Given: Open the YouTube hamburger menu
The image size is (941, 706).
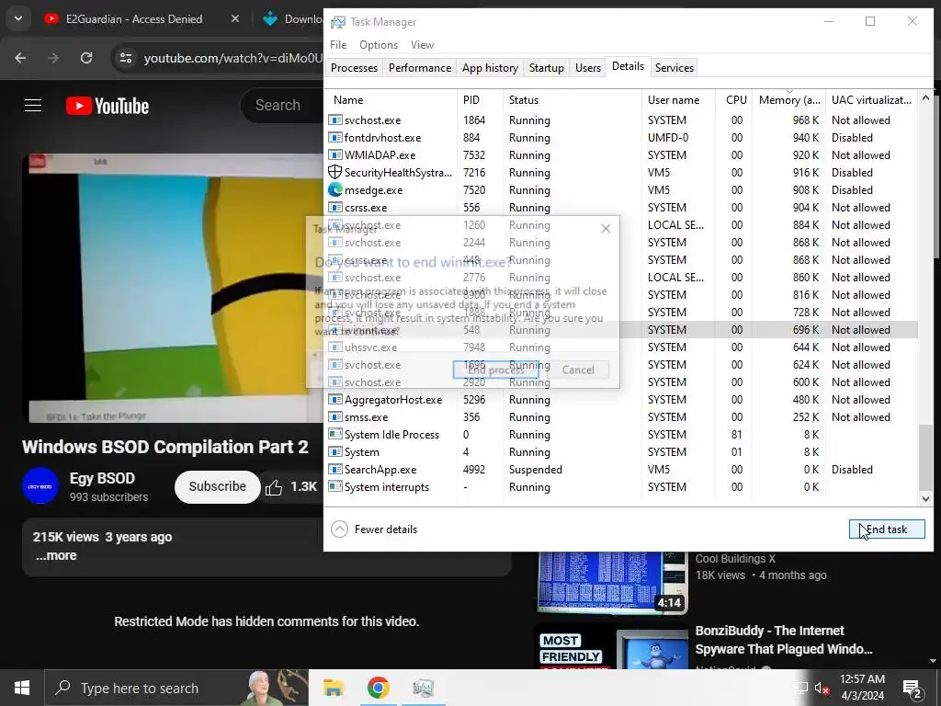Looking at the screenshot, I should tap(33, 106).
